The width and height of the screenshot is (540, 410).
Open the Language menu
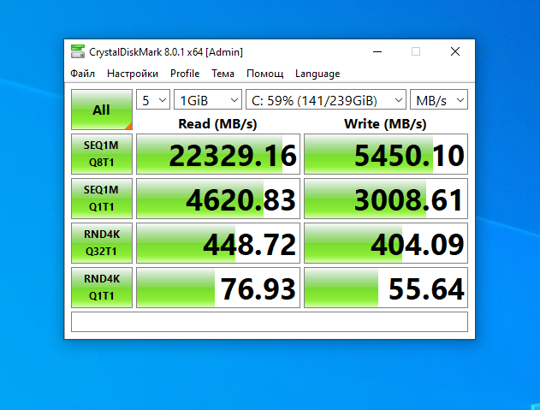(317, 74)
